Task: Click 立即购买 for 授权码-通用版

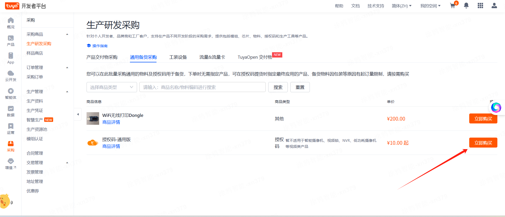Action: pyautogui.click(x=483, y=143)
